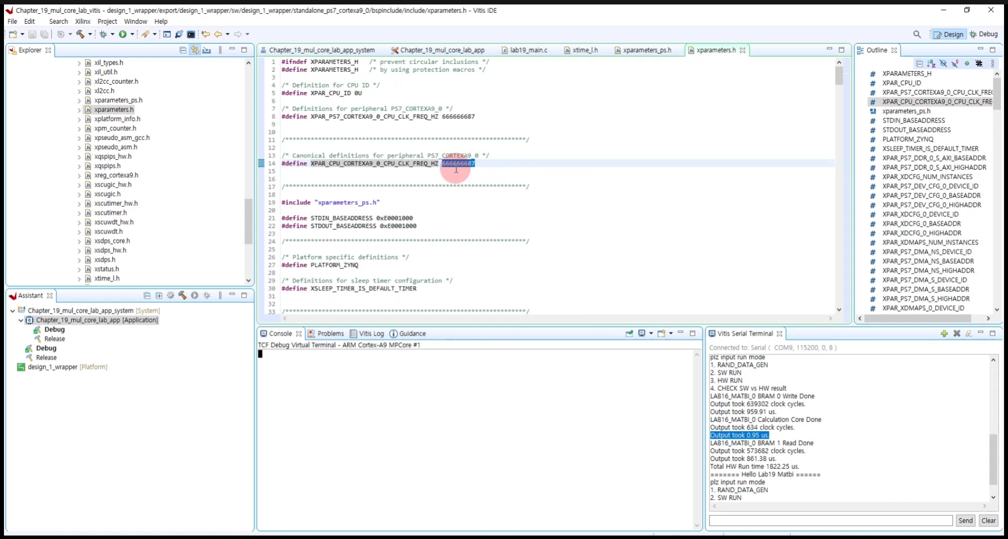Click the Connect serial port plus icon
Screen dimensions: 1008x539
tap(944, 334)
